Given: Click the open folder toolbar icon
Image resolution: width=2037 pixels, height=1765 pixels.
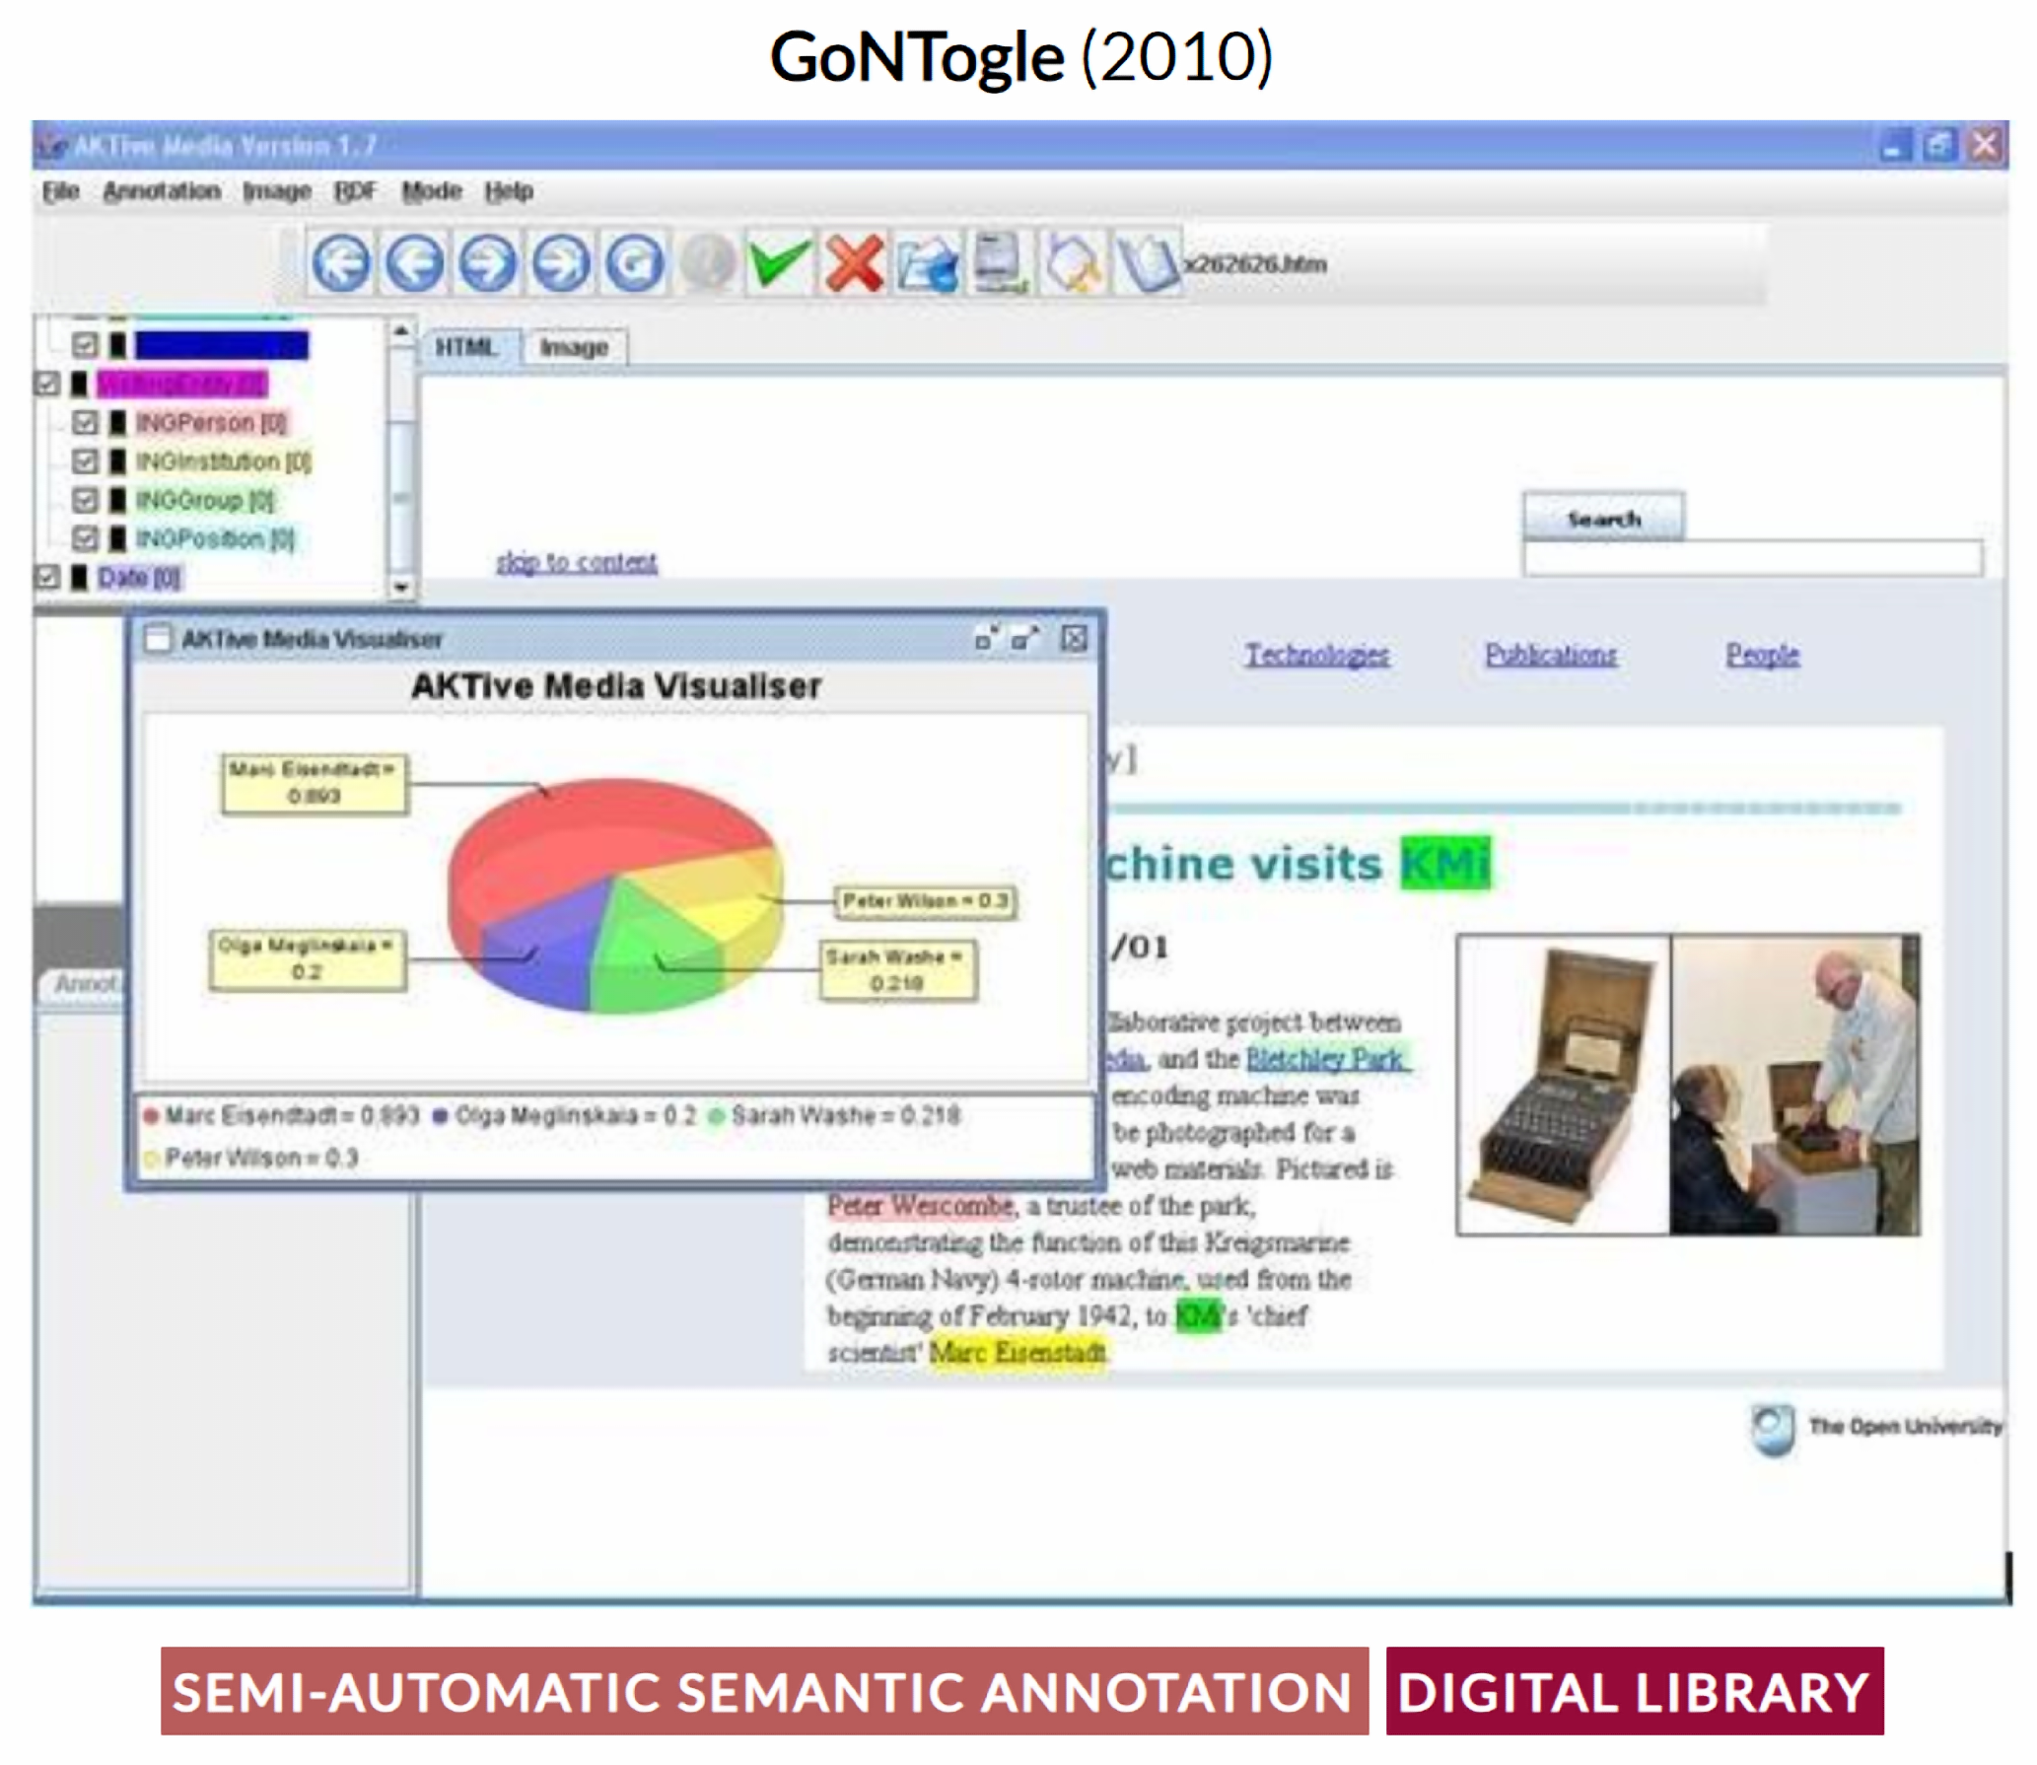Looking at the screenshot, I should click(x=927, y=263).
